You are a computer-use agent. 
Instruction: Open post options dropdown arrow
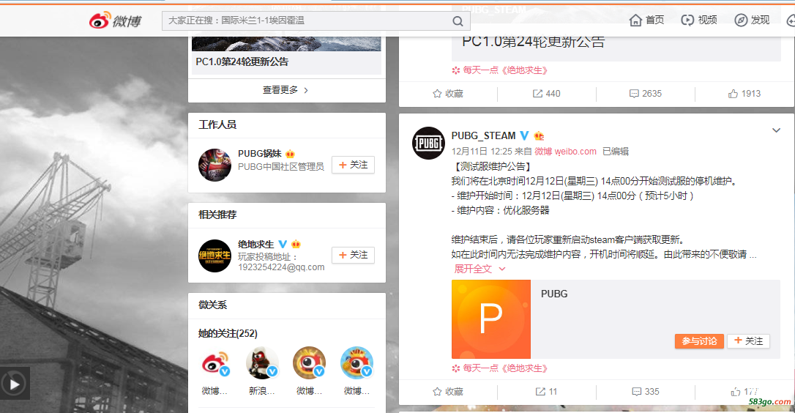coord(776,130)
